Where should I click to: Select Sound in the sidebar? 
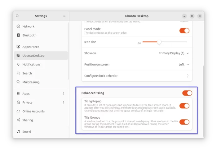[41, 131]
